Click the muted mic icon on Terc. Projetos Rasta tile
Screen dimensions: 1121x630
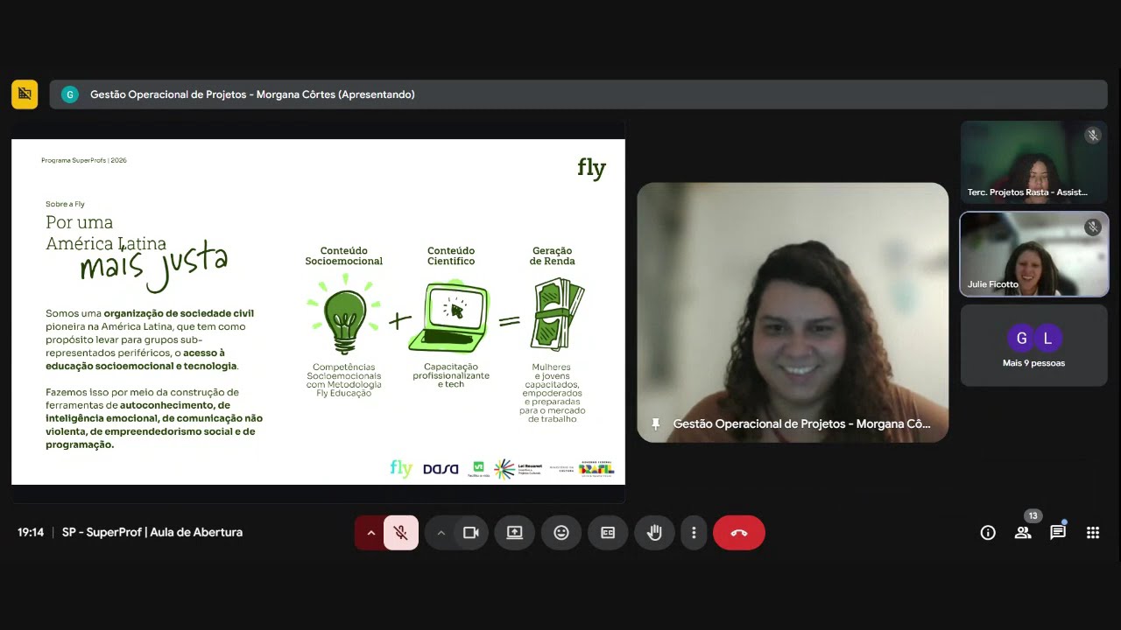[x=1092, y=136]
